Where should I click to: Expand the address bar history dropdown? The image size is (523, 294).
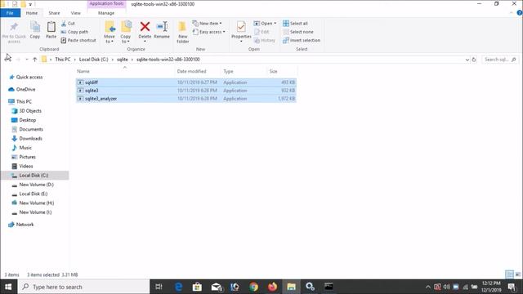pyautogui.click(x=467, y=60)
